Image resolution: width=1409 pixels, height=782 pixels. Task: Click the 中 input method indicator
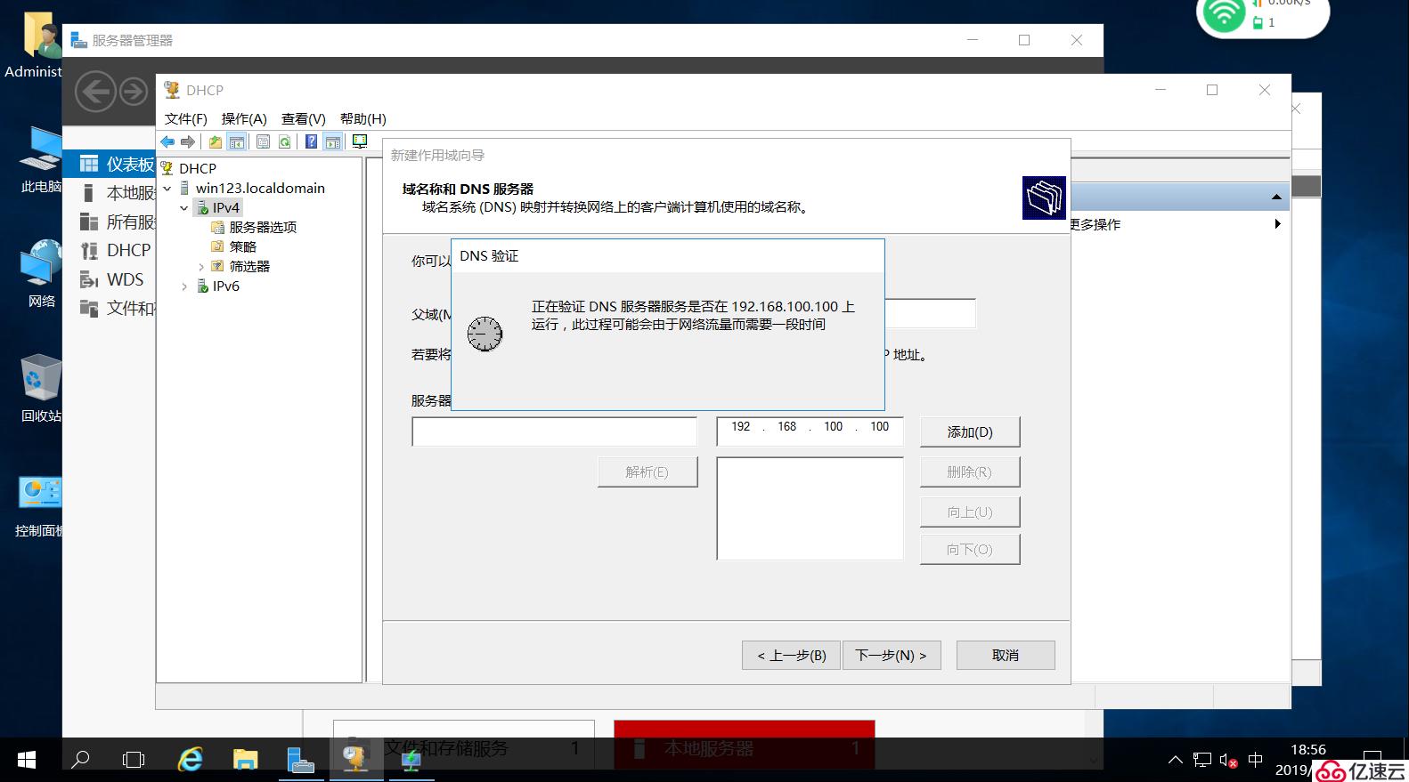1256,760
